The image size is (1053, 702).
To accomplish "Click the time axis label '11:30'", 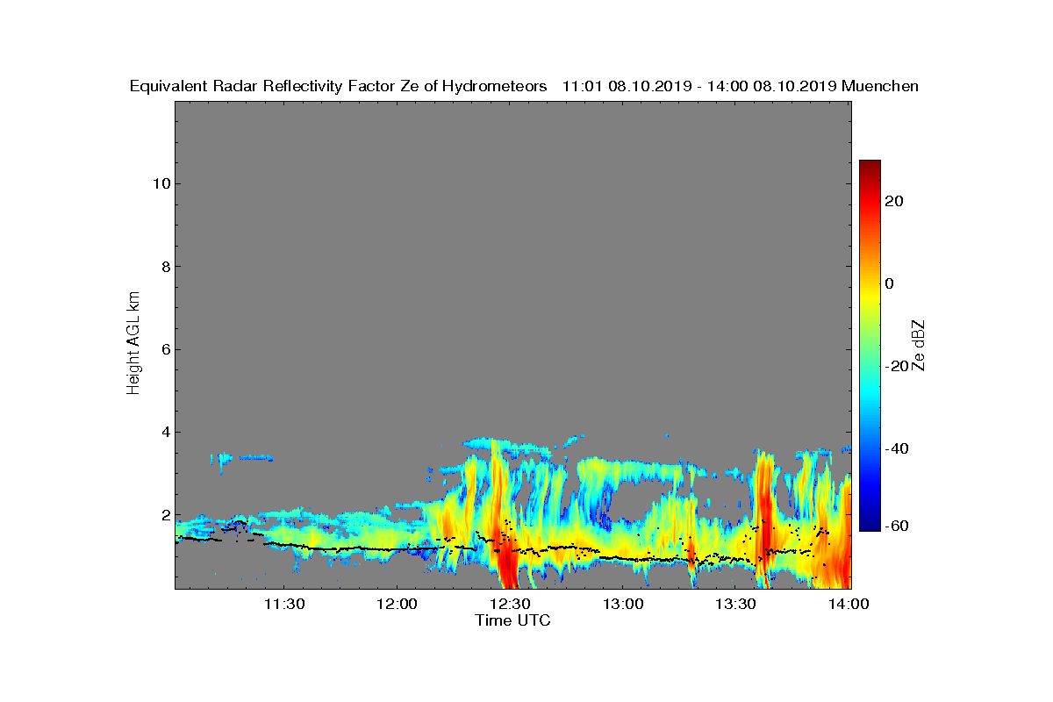I will tap(284, 604).
